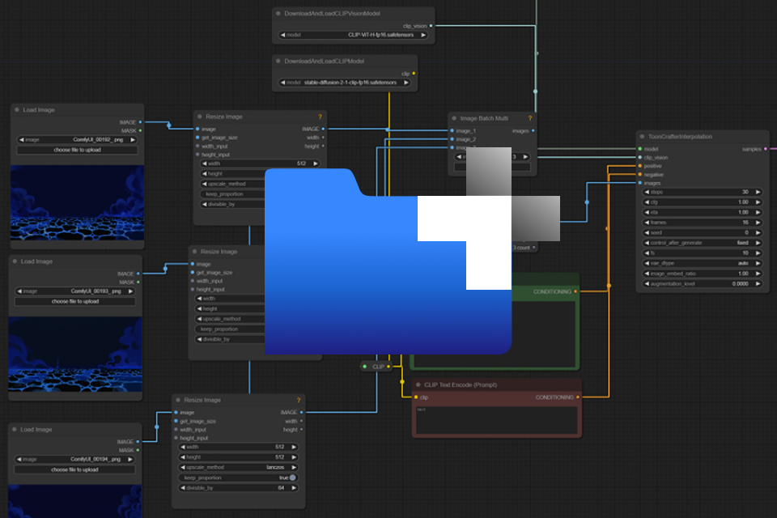The image size is (777, 518).
Task: Click the negative input port on ToonCrafterInterpolation
Action: [x=640, y=175]
